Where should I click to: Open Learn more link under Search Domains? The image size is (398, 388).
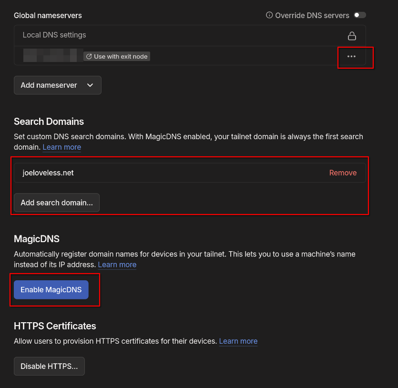pyautogui.click(x=62, y=147)
